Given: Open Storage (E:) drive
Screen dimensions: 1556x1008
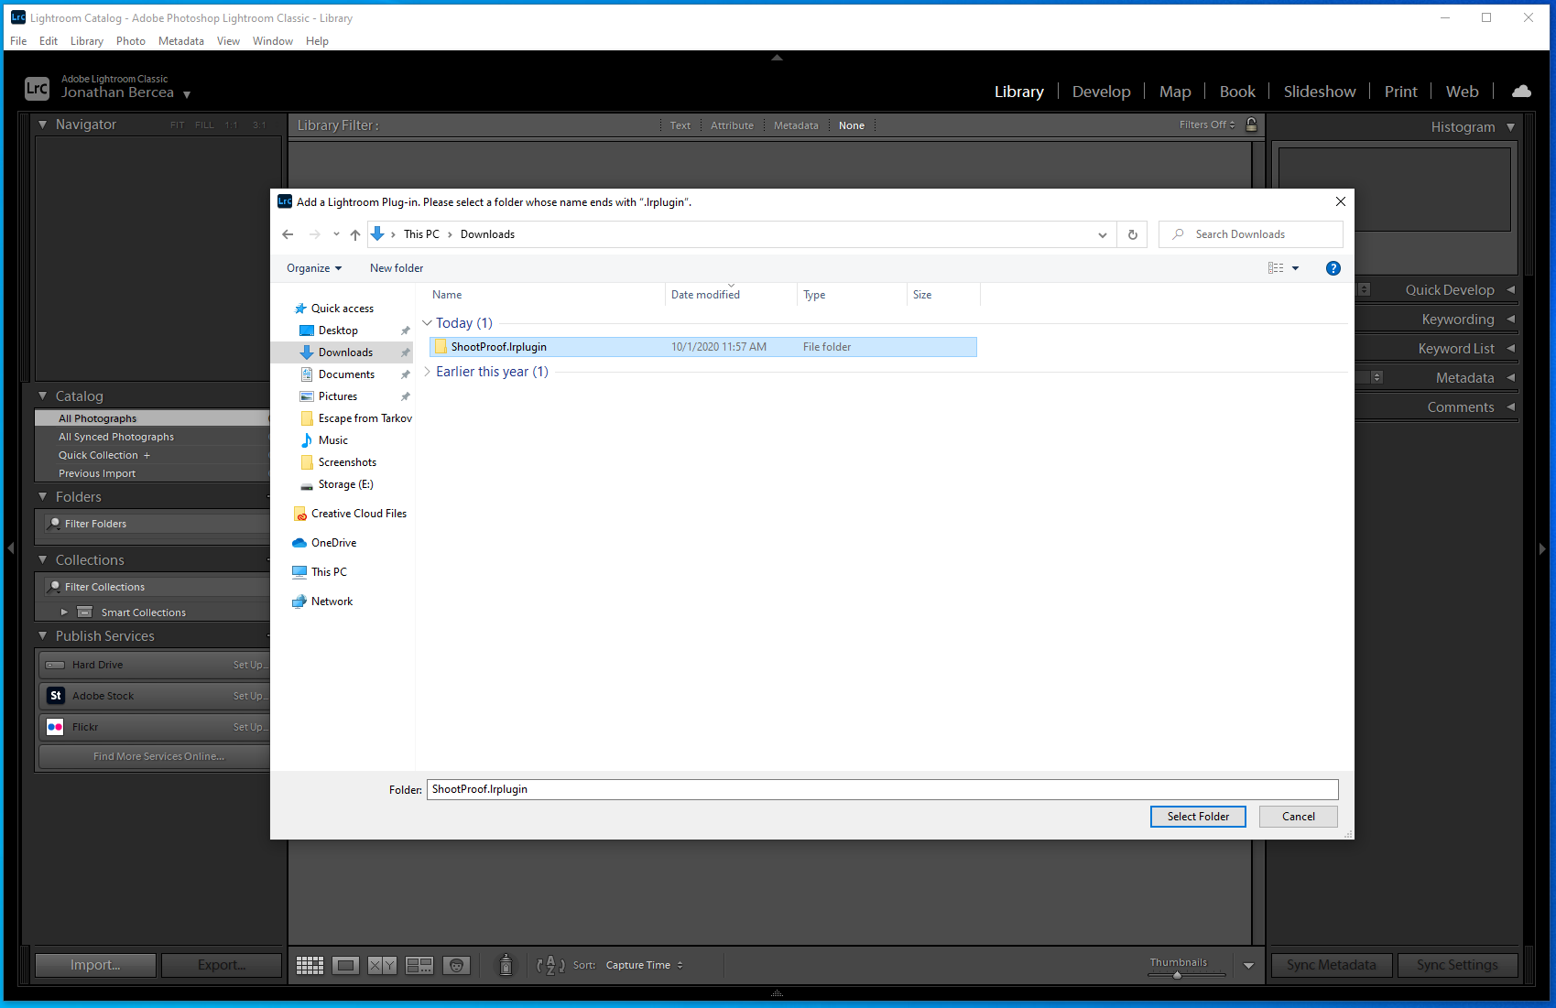Looking at the screenshot, I should click(x=345, y=484).
